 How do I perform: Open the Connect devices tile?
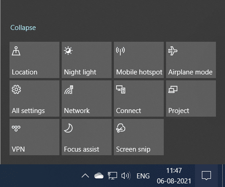point(139,98)
